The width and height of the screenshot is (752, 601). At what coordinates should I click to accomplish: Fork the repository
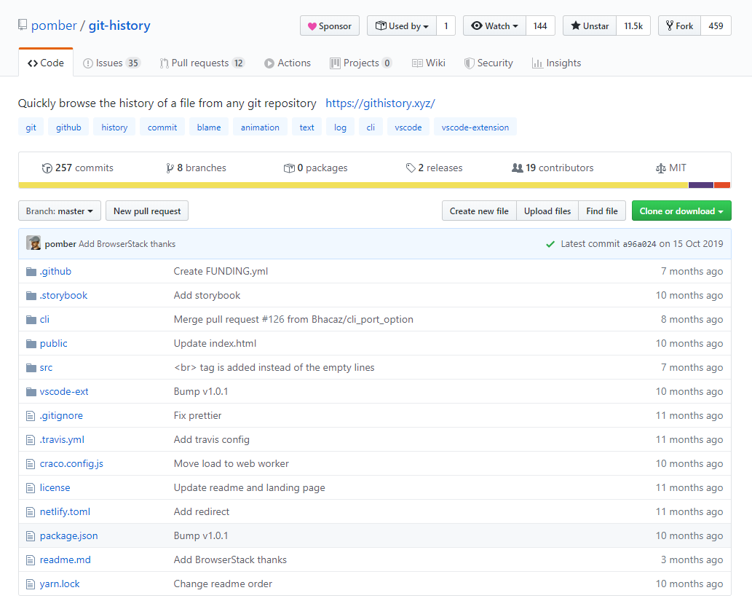680,26
